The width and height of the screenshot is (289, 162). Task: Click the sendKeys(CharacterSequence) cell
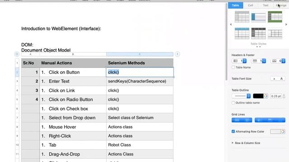click(140, 81)
